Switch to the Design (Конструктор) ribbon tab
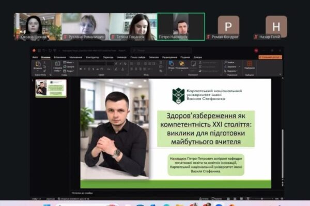310x206 pixels. [92, 57]
